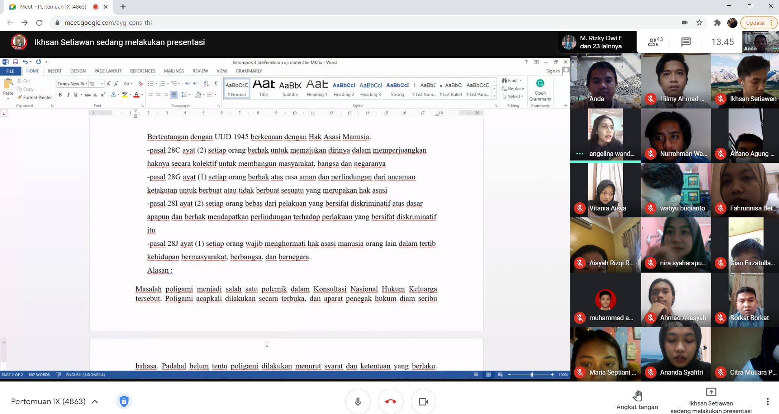The width and height of the screenshot is (779, 414).
Task: Bookmark this page with the star icon
Action: point(699,23)
